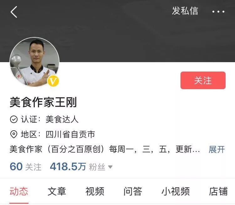This screenshot has height=205, width=235.
Task: Switch to the 文章 tab
Action: coord(57,191)
